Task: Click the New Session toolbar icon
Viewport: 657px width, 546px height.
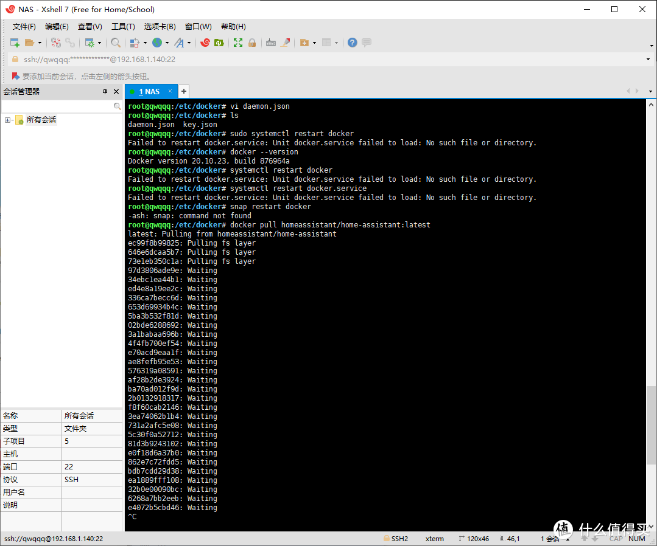Action: (x=15, y=43)
